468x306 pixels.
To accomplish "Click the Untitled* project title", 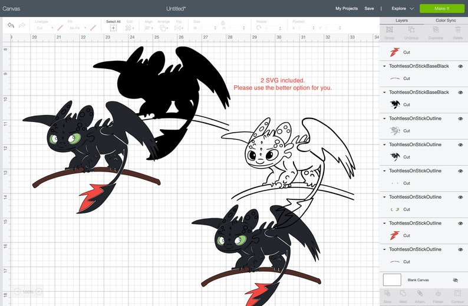I will (176, 9).
